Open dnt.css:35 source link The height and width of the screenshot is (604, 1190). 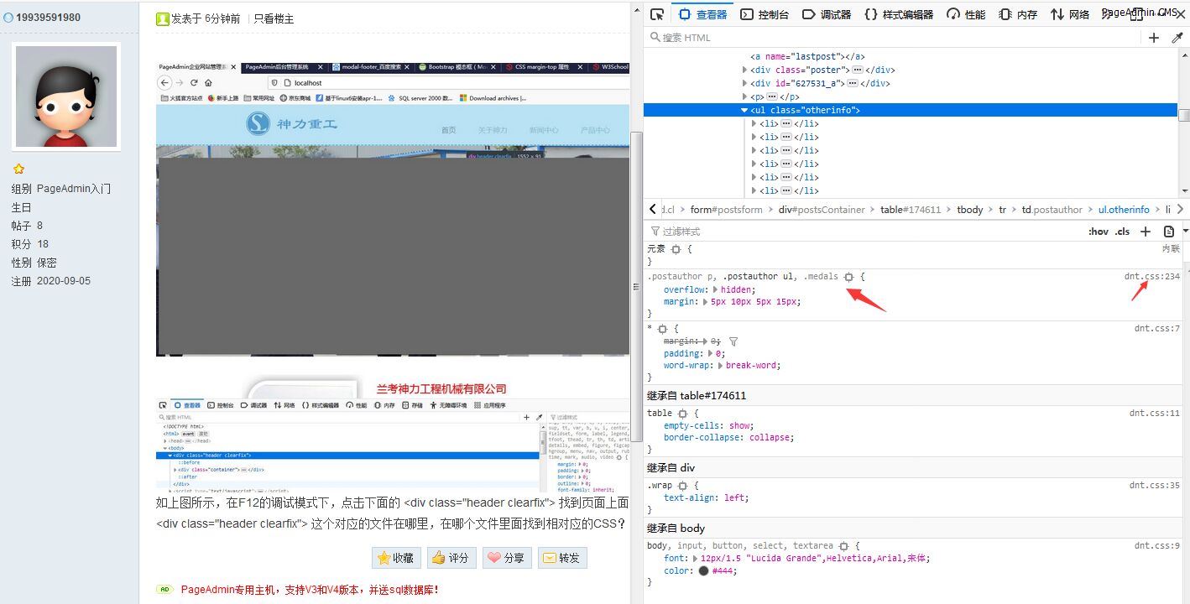coord(1155,486)
